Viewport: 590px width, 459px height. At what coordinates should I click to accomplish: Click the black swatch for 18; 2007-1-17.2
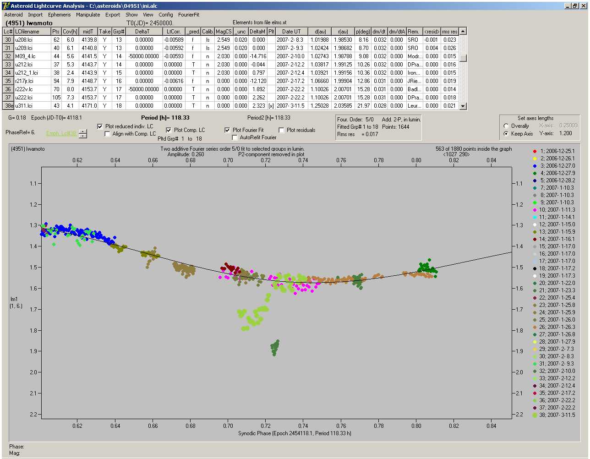[535, 268]
